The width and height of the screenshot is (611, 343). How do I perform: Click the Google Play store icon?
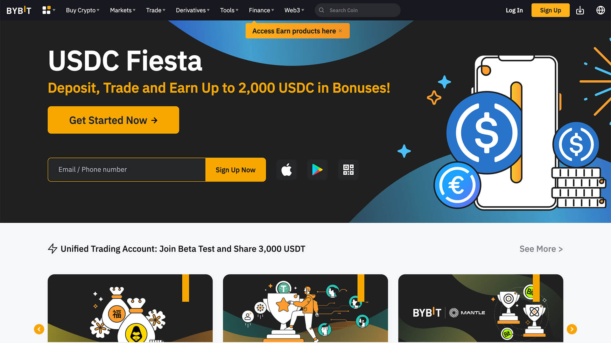point(317,170)
